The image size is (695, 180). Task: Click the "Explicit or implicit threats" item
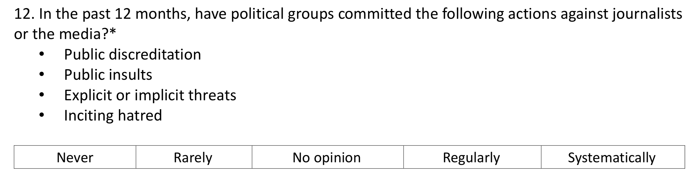[x=150, y=95]
